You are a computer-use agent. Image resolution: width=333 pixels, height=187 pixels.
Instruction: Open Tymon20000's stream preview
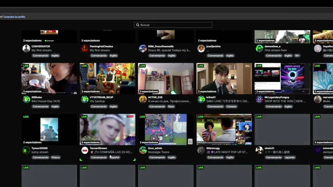point(49,129)
